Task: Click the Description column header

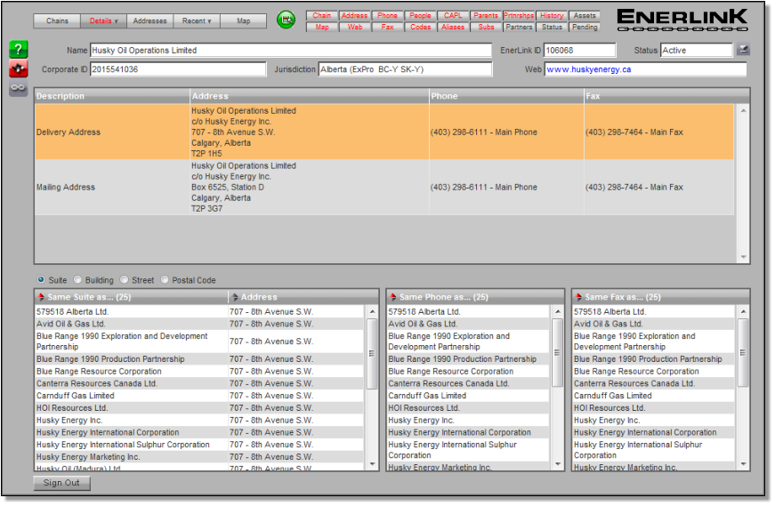Action: point(112,96)
